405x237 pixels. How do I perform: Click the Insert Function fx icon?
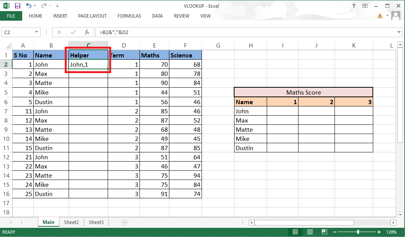87,32
